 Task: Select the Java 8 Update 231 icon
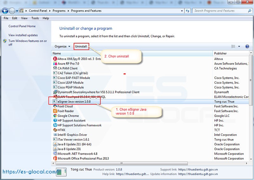point(55,149)
